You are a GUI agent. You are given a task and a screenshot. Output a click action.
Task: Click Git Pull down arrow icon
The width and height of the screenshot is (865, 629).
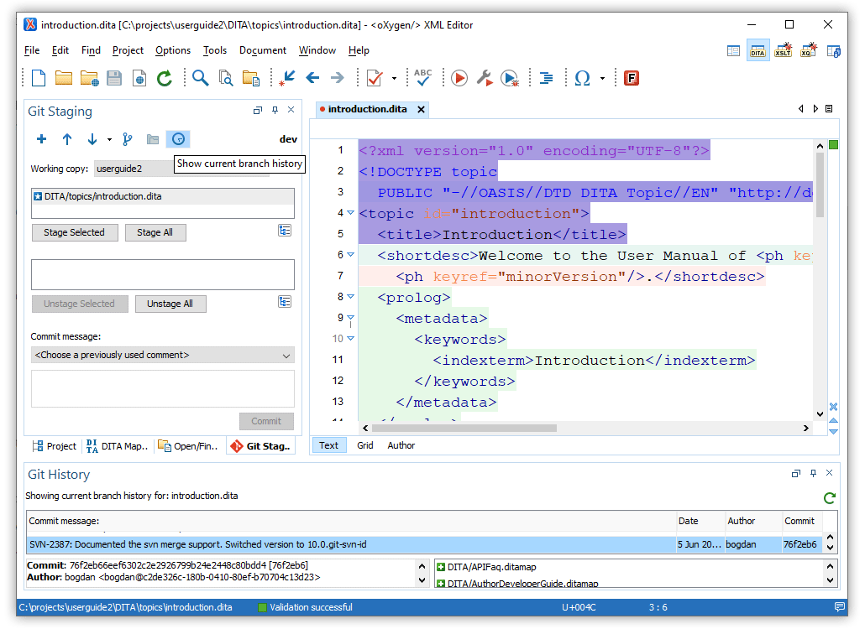(92, 138)
